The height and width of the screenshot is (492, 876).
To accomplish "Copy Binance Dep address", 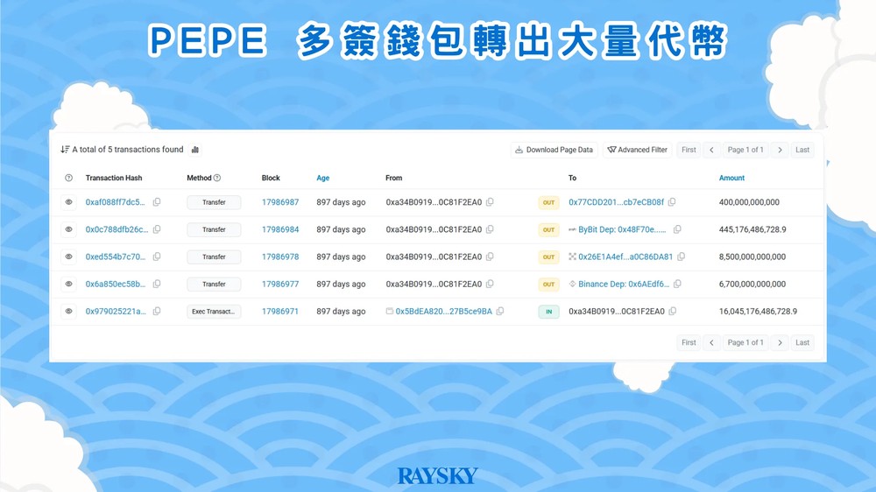I will click(x=678, y=284).
